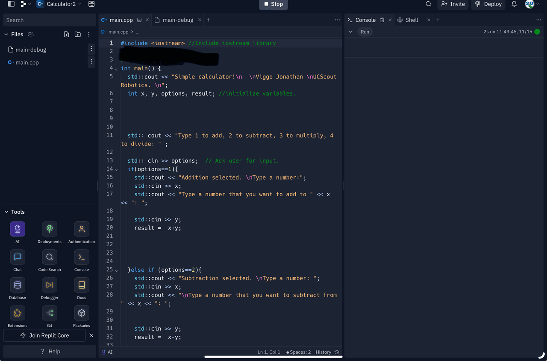Click Join Replit Core button
The height and width of the screenshot is (361, 547).
(45, 335)
